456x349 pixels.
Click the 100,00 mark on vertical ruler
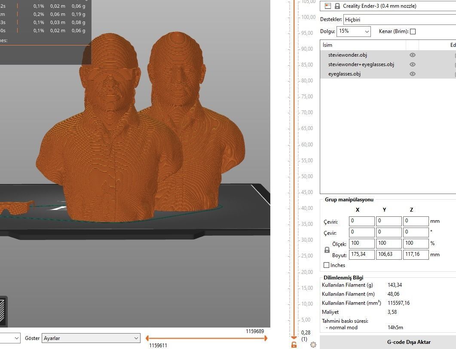point(308,17)
